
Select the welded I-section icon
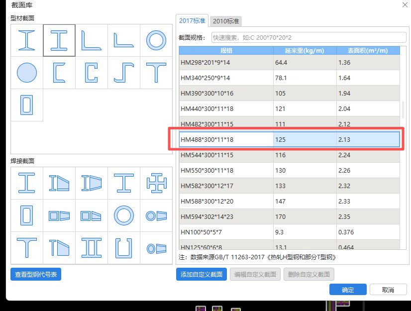point(27,183)
